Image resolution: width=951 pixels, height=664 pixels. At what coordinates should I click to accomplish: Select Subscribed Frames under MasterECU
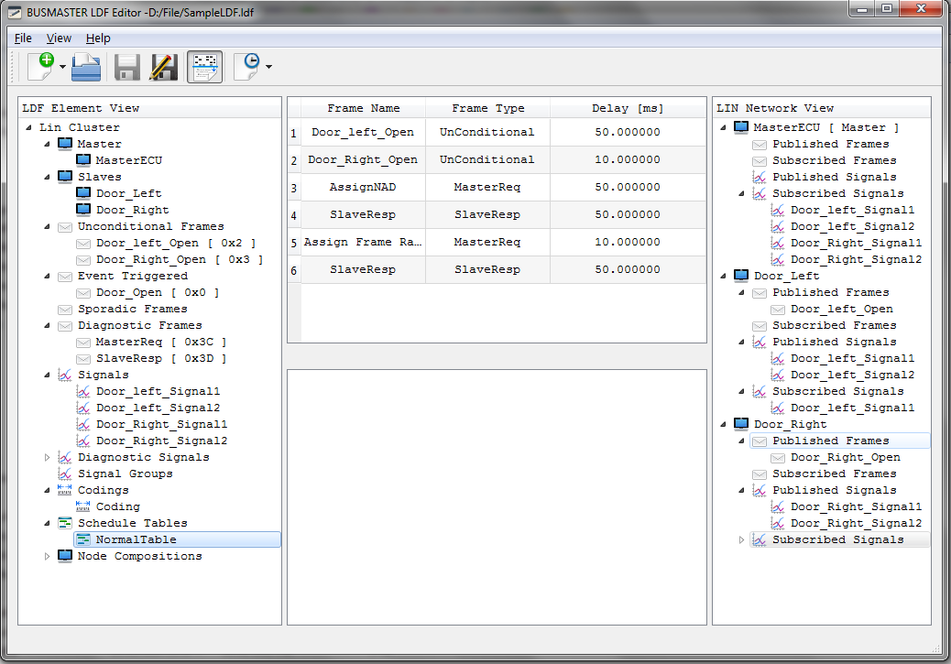835,160
